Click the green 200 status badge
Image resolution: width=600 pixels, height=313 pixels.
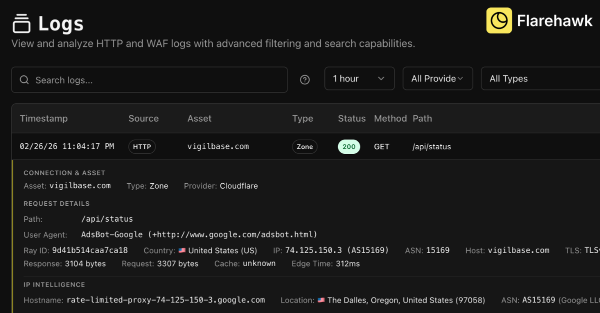tap(348, 146)
